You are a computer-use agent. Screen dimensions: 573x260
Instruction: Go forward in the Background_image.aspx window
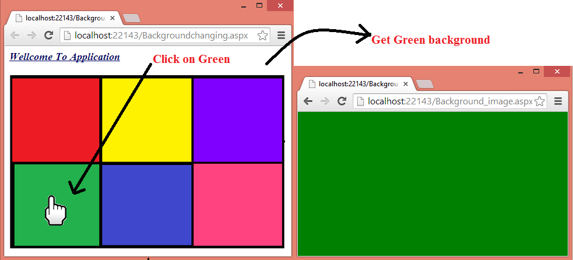pos(325,101)
